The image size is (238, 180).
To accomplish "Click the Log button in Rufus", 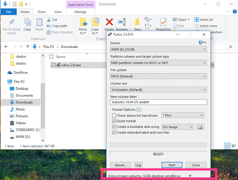I will [x=138, y=165].
